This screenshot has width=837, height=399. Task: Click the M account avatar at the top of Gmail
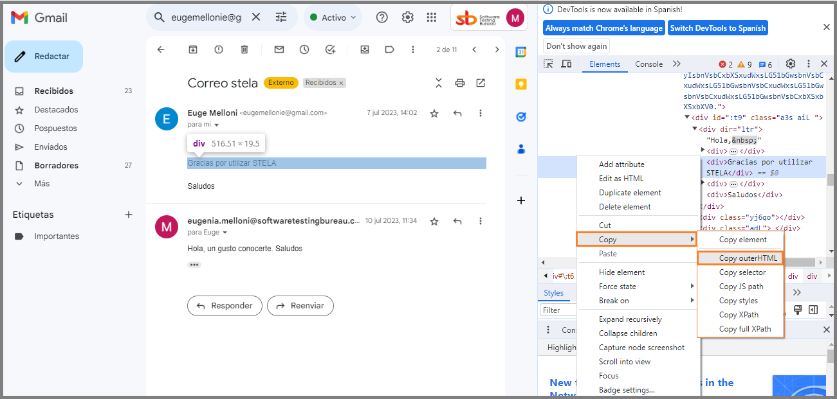pyautogui.click(x=515, y=18)
